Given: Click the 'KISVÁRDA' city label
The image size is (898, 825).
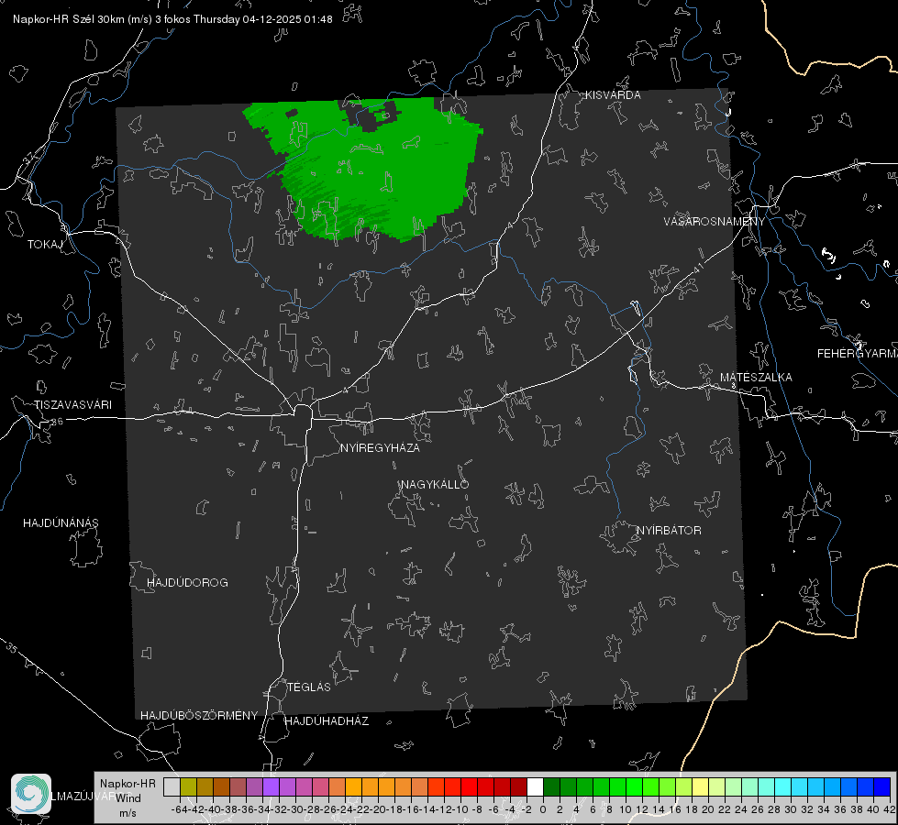Looking at the screenshot, I should coord(613,95).
